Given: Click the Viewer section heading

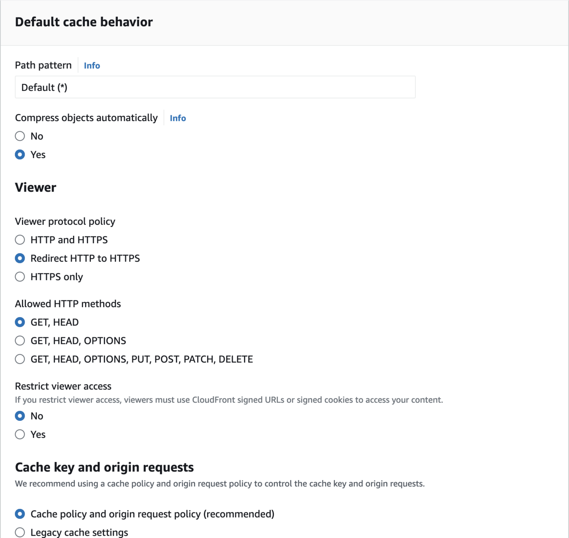Looking at the screenshot, I should 35,187.
